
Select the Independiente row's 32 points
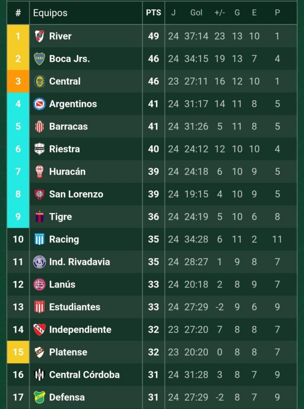coord(154,330)
